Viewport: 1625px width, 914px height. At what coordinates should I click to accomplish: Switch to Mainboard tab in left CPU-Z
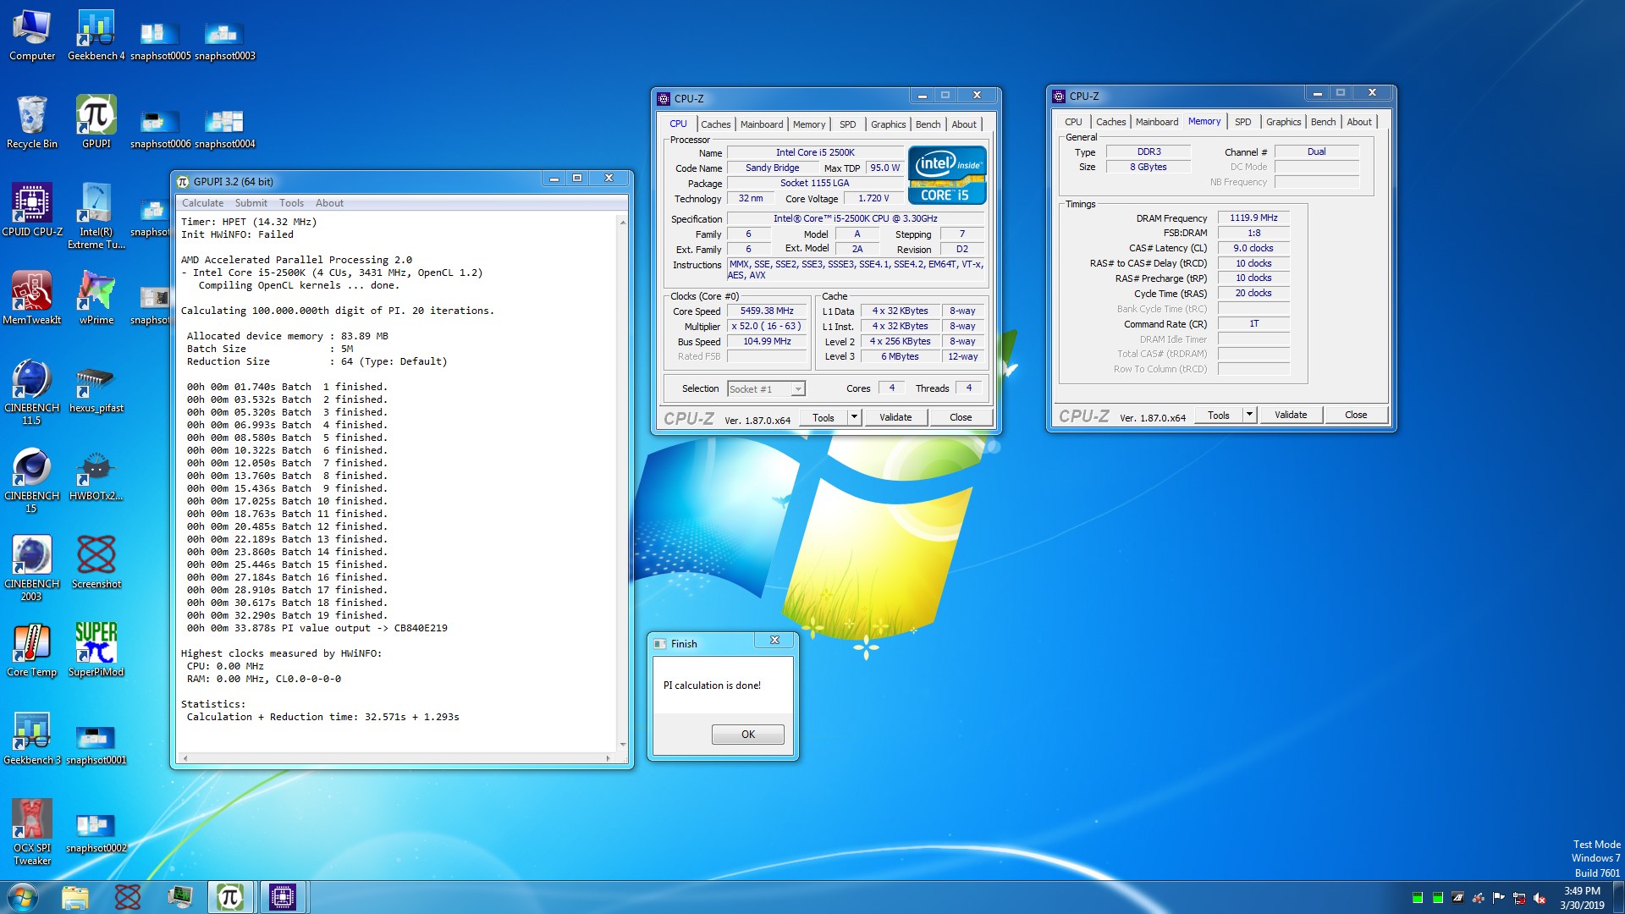tap(762, 124)
